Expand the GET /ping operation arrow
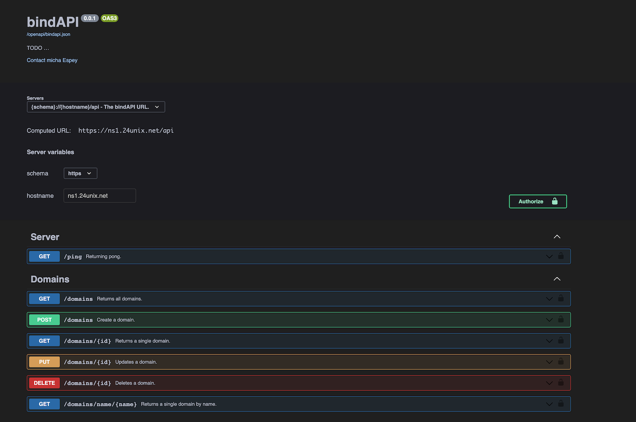The width and height of the screenshot is (636, 422). (x=549, y=257)
